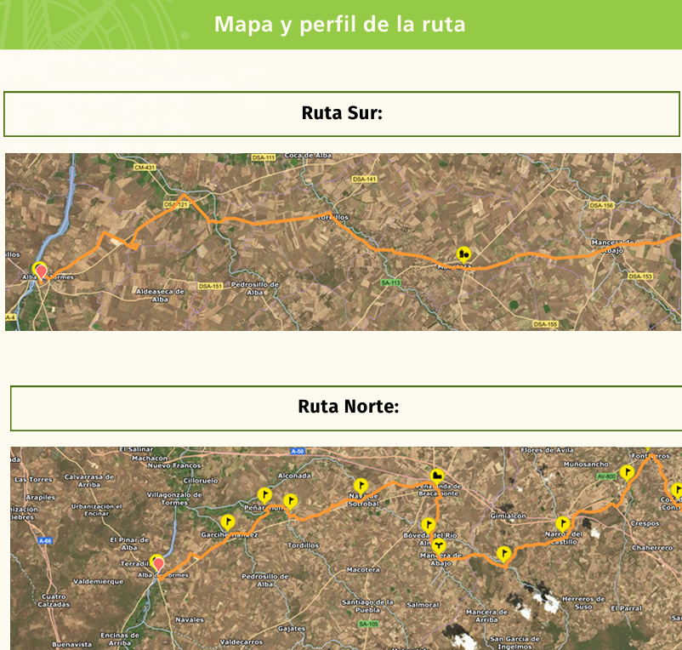Select the flag marker at Nava de Sotrobal
The height and width of the screenshot is (650, 682).
[x=361, y=487]
